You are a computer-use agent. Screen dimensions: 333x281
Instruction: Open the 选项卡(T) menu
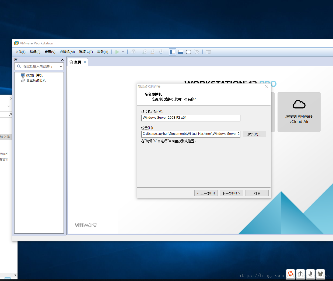(x=86, y=52)
